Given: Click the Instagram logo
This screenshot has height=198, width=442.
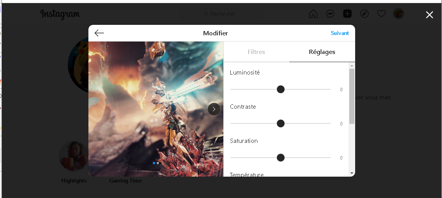Looking at the screenshot, I should 60,14.
